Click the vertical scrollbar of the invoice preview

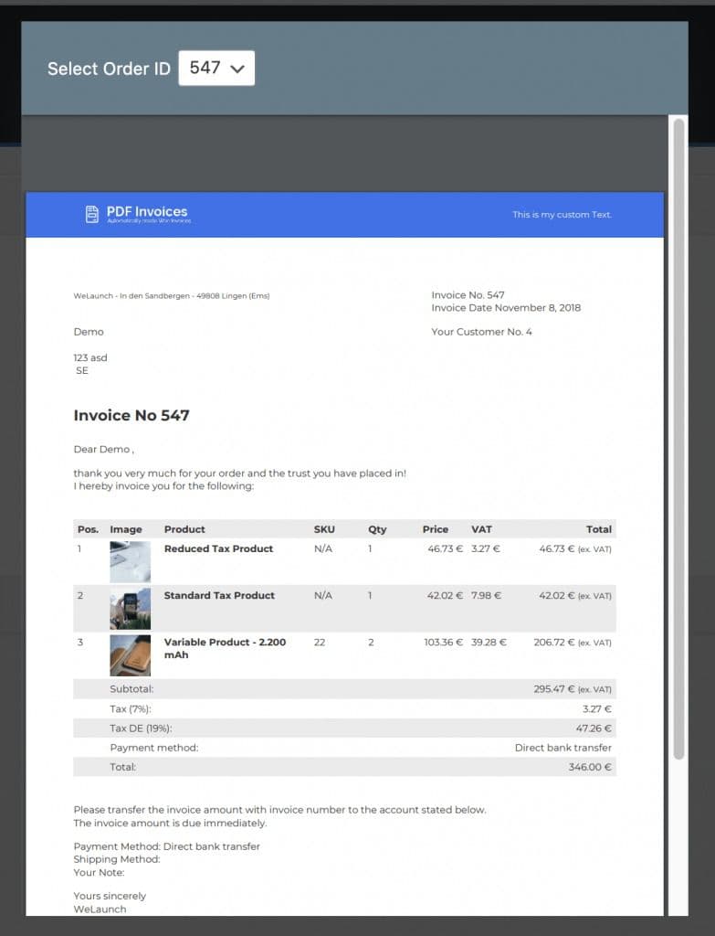(678, 439)
